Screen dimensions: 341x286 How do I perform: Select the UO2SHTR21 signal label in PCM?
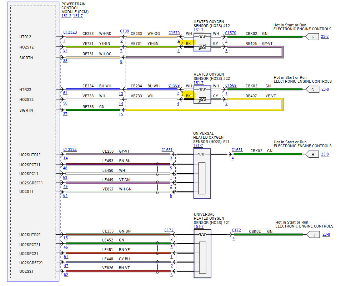click(x=30, y=235)
